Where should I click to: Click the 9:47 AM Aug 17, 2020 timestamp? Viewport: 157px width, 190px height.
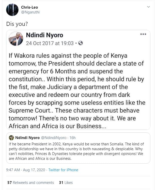click(25, 170)
